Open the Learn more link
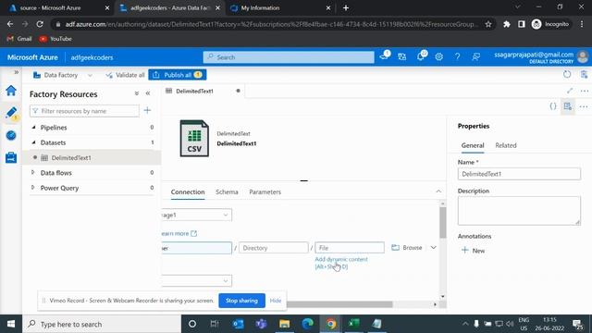 pos(179,233)
